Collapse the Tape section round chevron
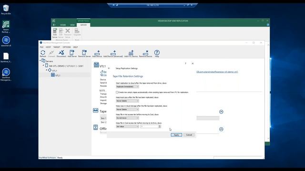This screenshot has height=171, width=305. tap(221, 112)
